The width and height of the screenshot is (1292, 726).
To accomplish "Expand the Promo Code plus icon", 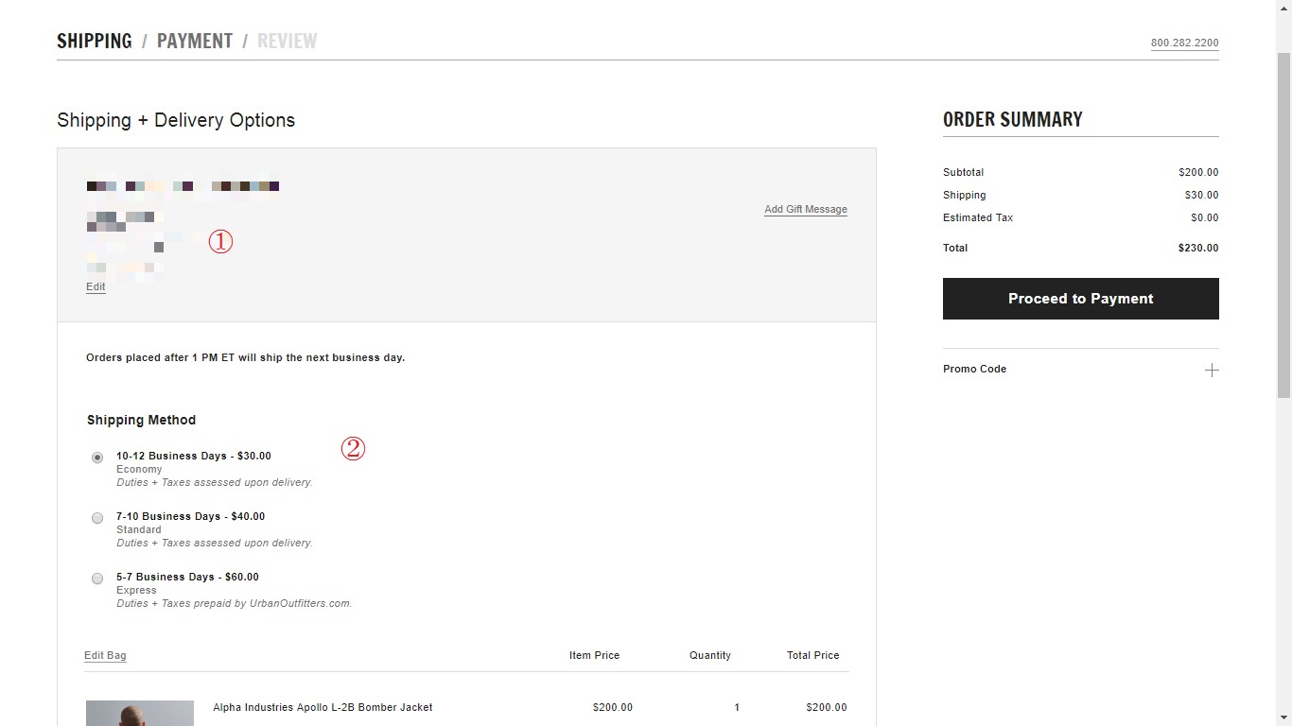I will pos(1212,370).
